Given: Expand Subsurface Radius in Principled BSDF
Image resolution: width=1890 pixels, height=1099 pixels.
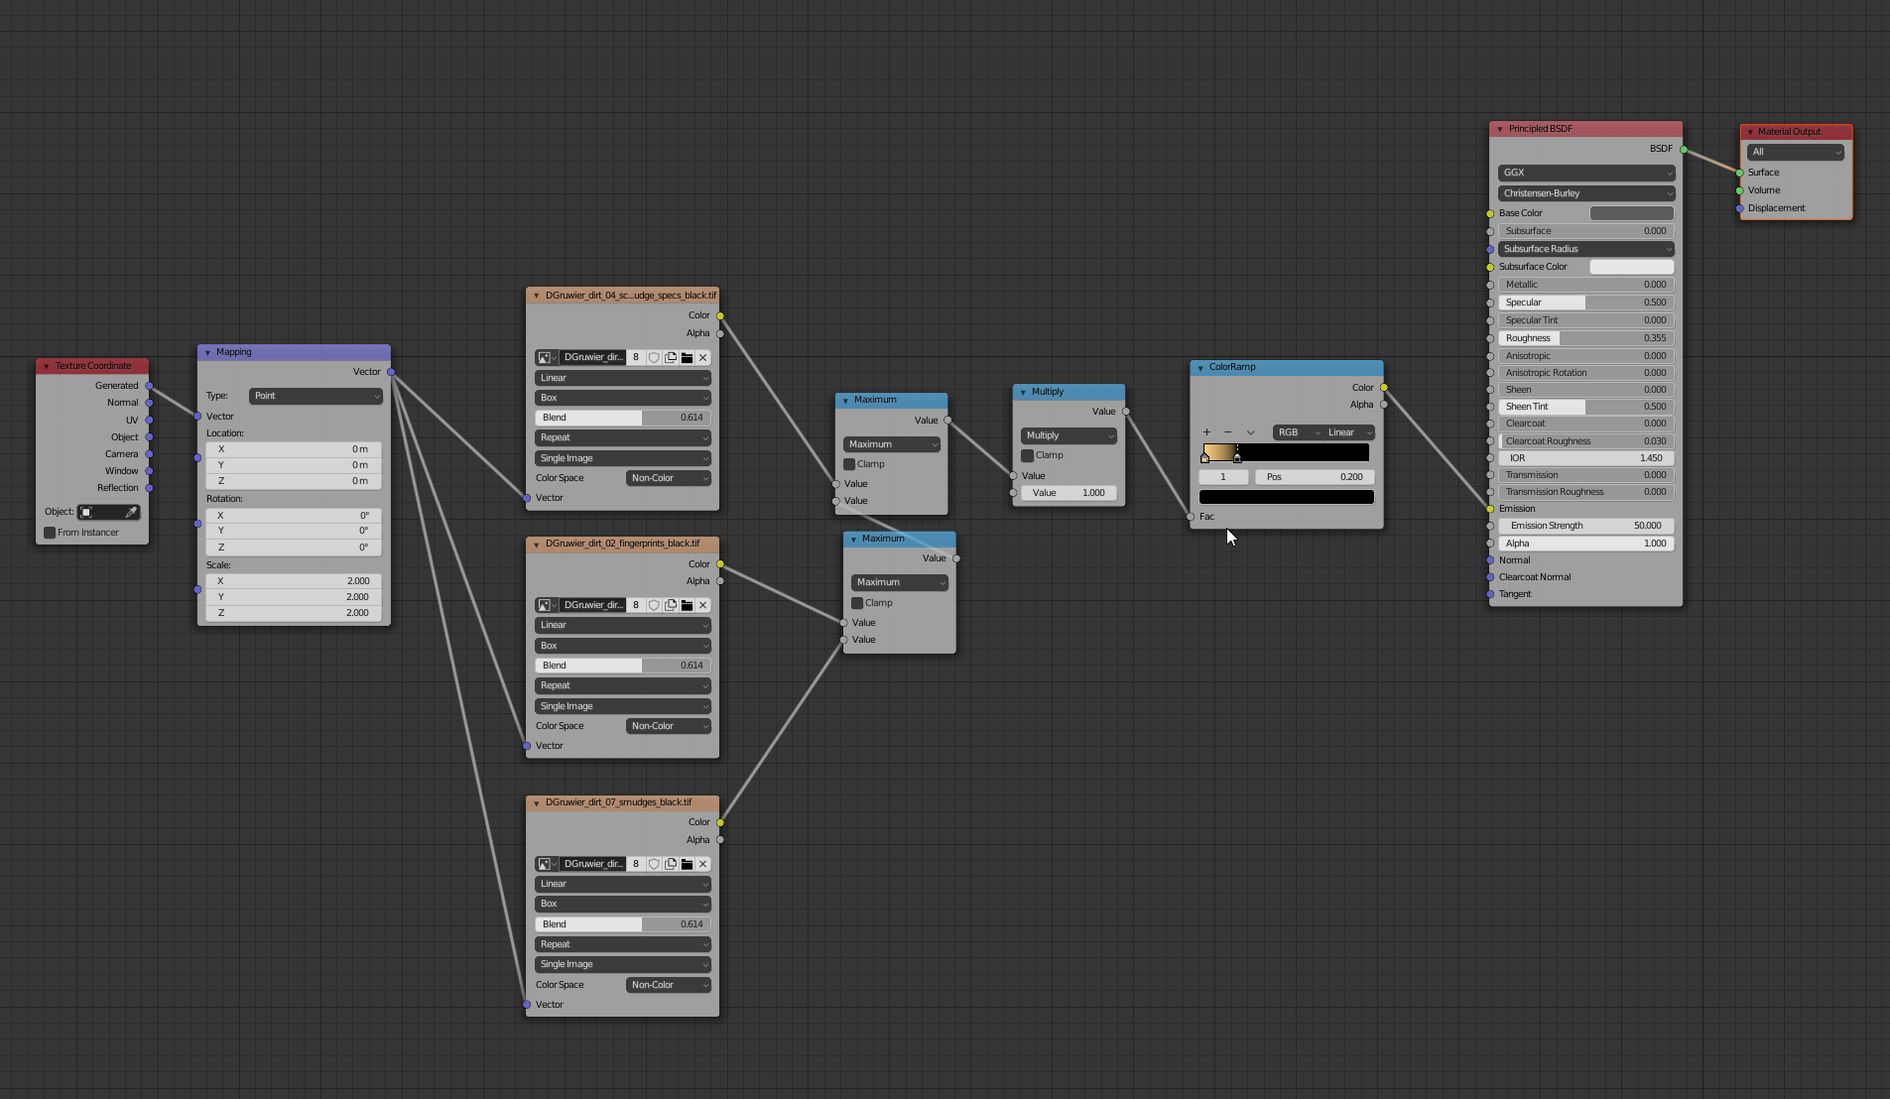Looking at the screenshot, I should point(1585,249).
